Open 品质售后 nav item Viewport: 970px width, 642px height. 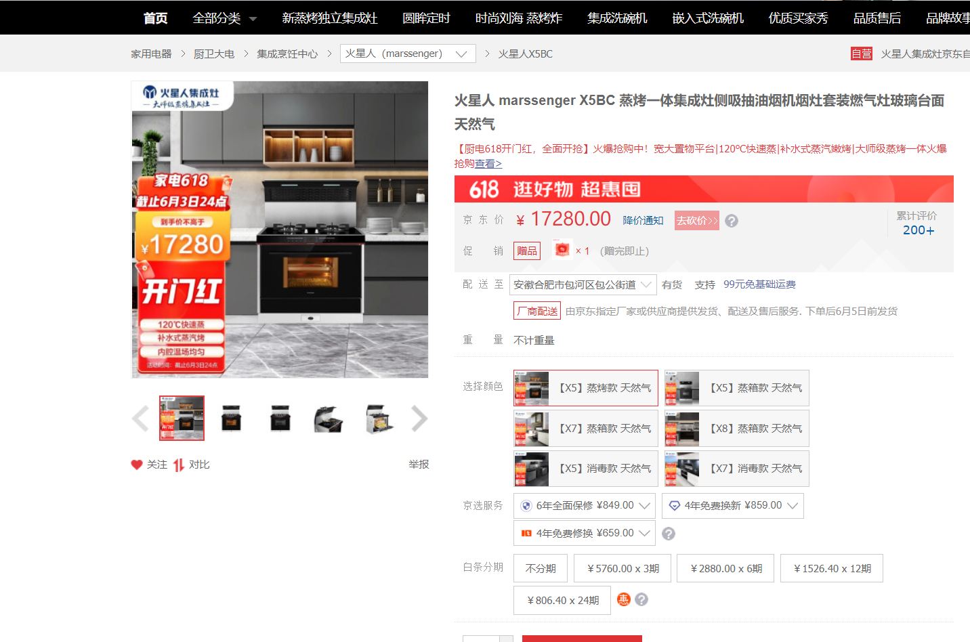click(877, 18)
